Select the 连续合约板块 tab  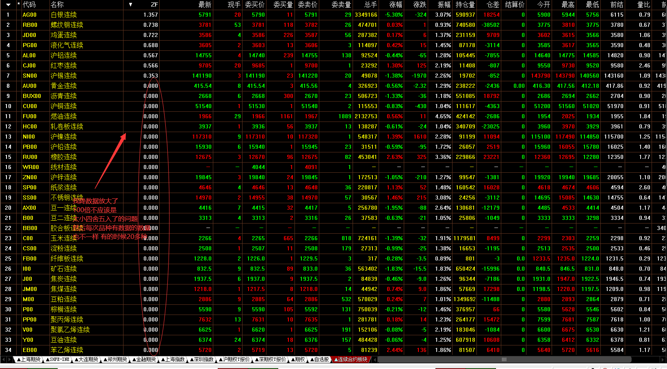point(351,360)
